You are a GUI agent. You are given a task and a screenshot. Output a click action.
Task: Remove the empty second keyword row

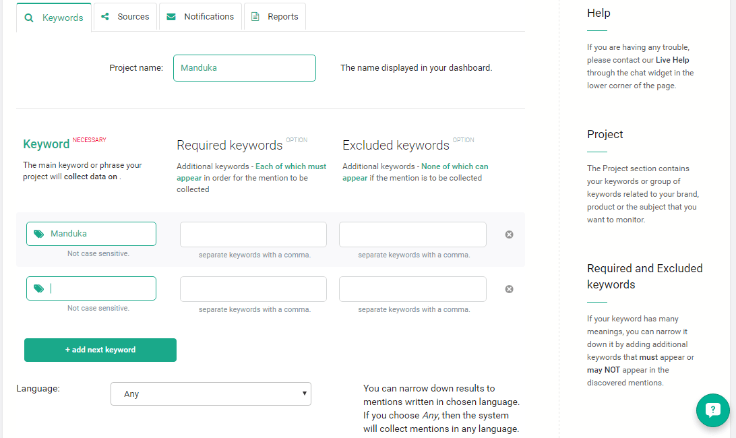click(x=509, y=288)
